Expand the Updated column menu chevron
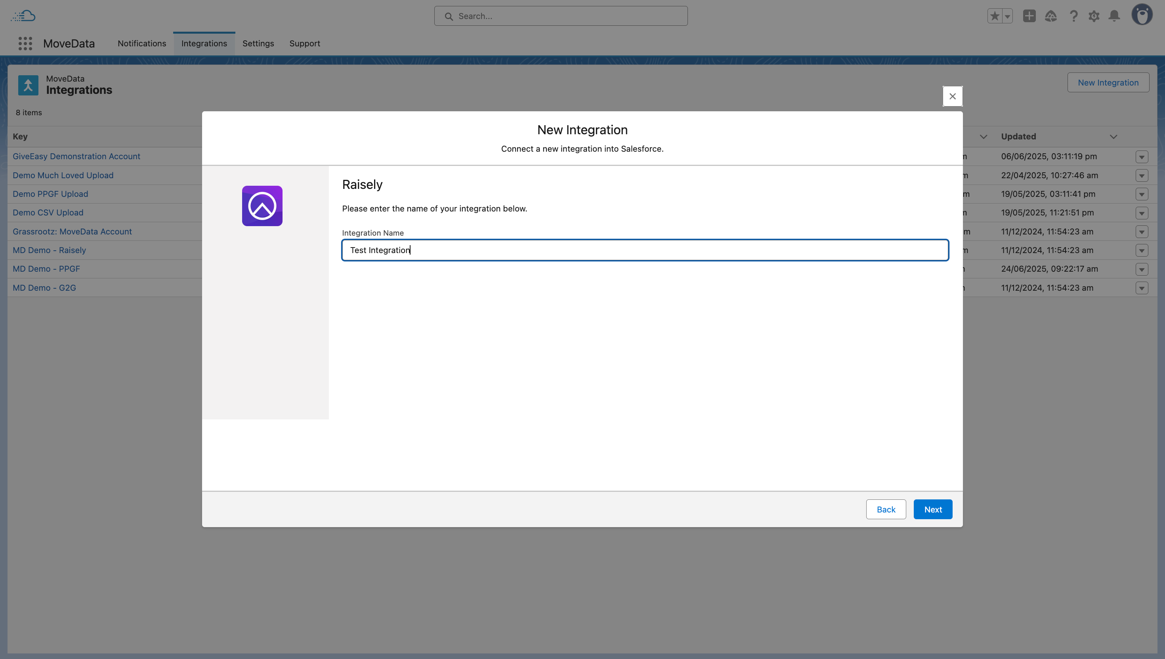The height and width of the screenshot is (659, 1165). click(x=1113, y=137)
